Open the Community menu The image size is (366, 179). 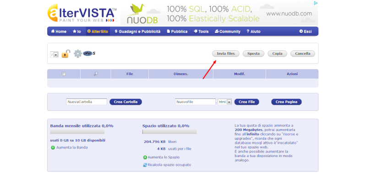pyautogui.click(x=227, y=32)
